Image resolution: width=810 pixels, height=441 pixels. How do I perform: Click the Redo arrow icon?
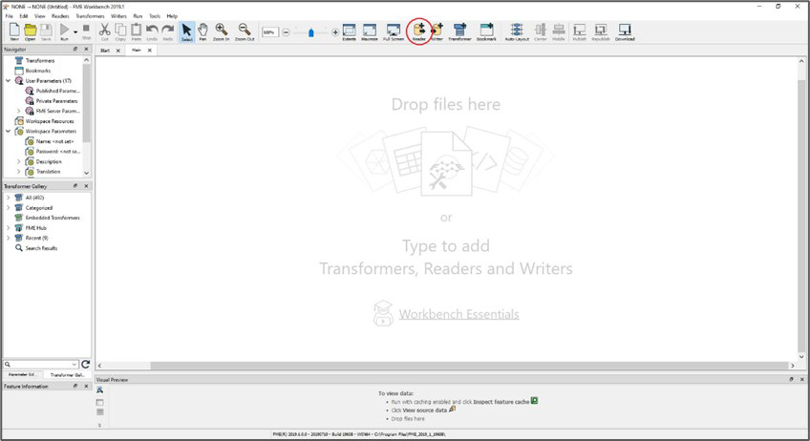pyautogui.click(x=168, y=32)
